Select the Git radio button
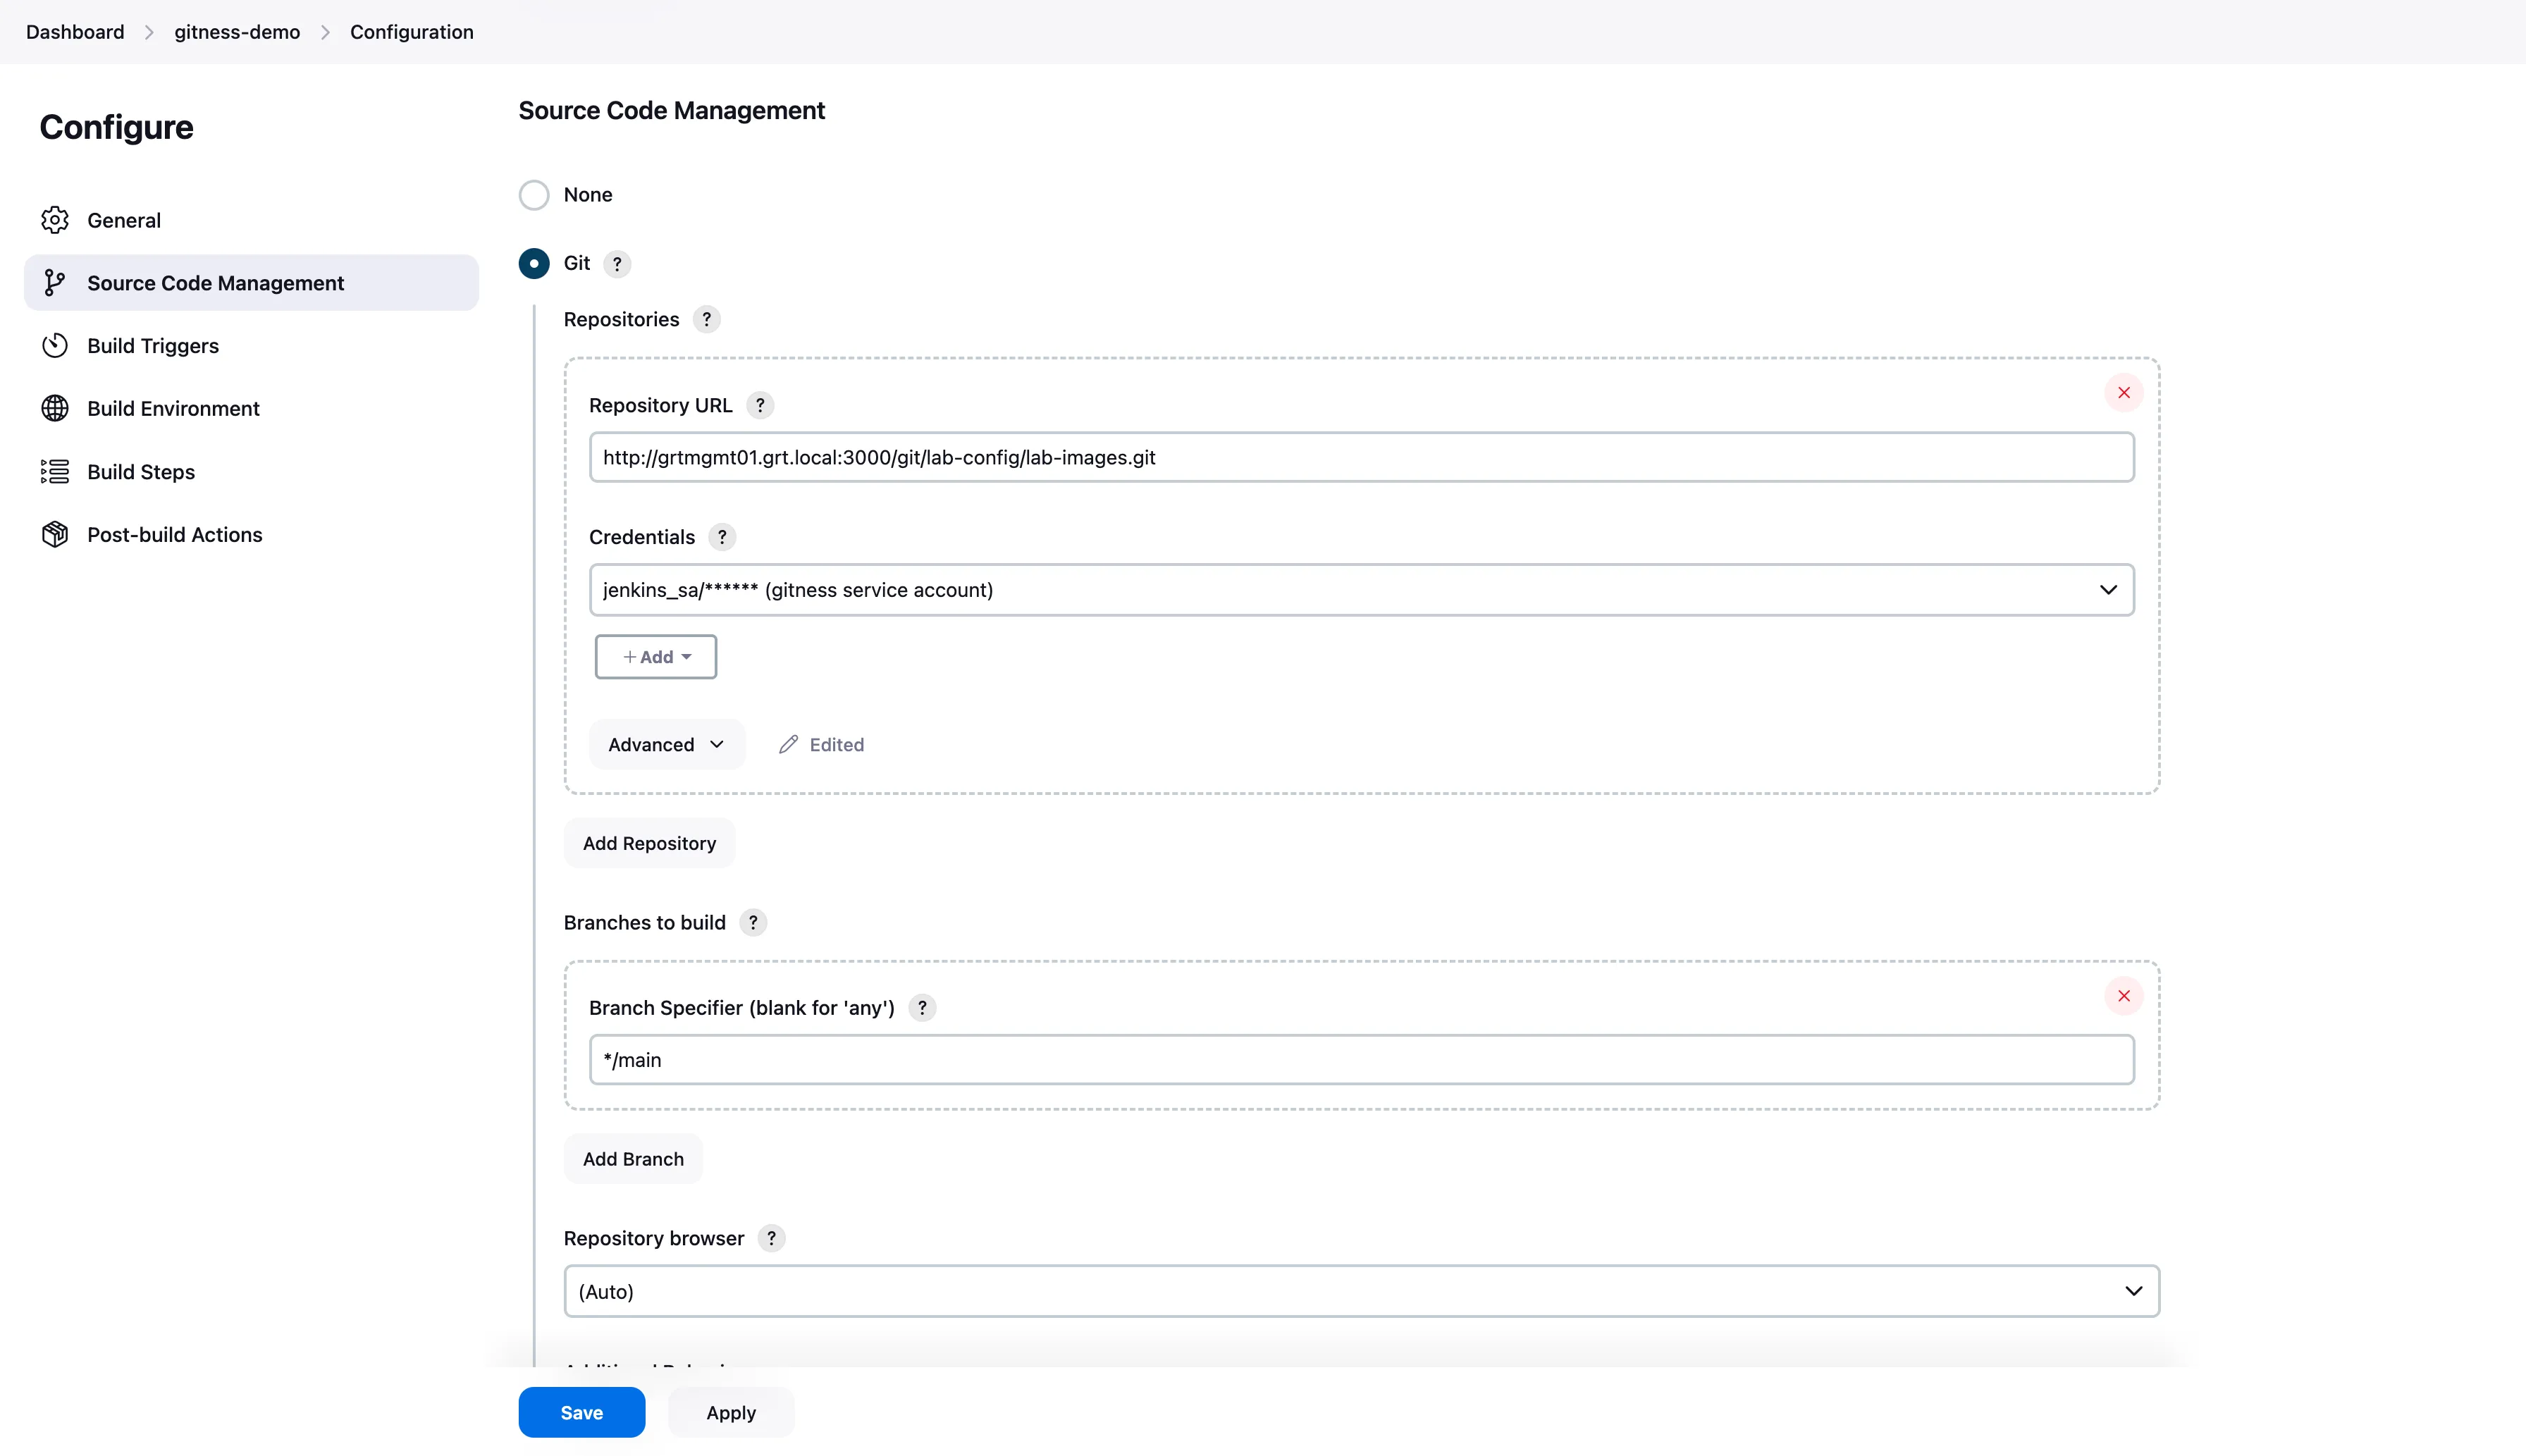This screenshot has width=2526, height=1456. tap(534, 263)
